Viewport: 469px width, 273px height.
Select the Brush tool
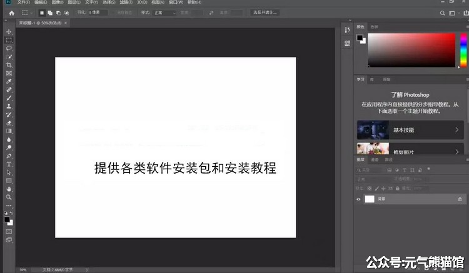pos(9,98)
